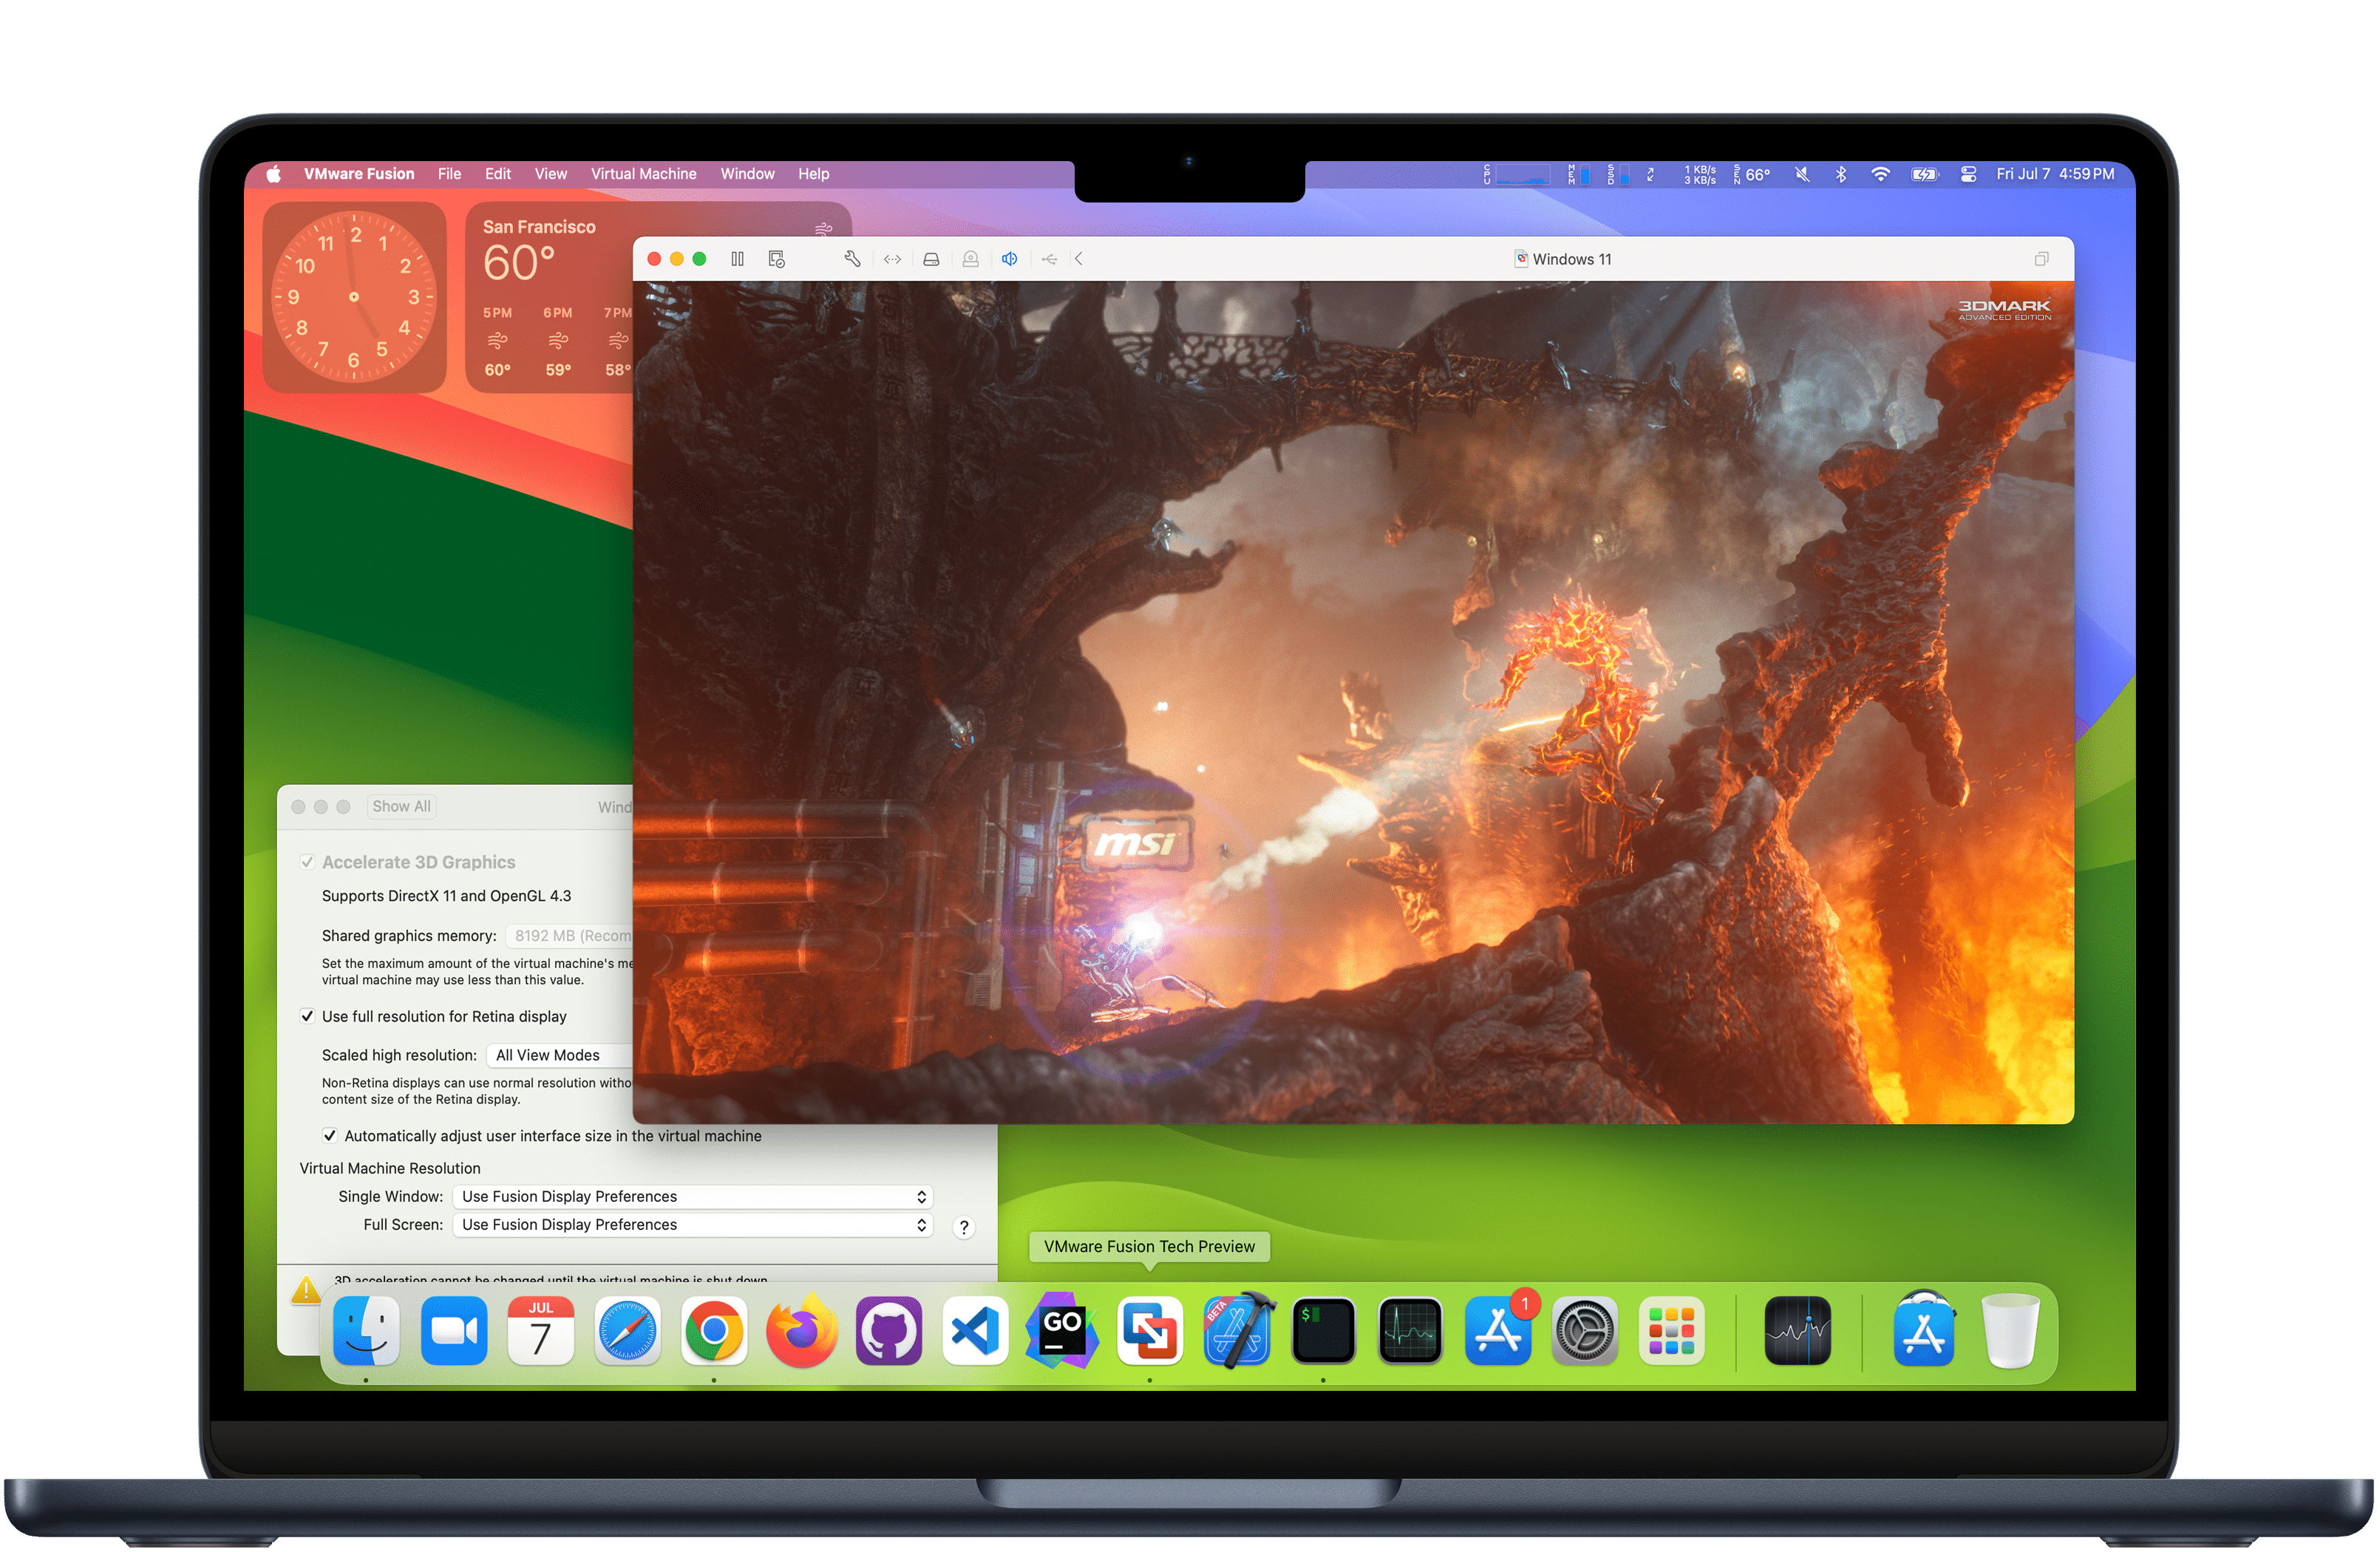Open the Trash in the Dock
This screenshot has height=1552, width=2380.
click(x=2011, y=1331)
